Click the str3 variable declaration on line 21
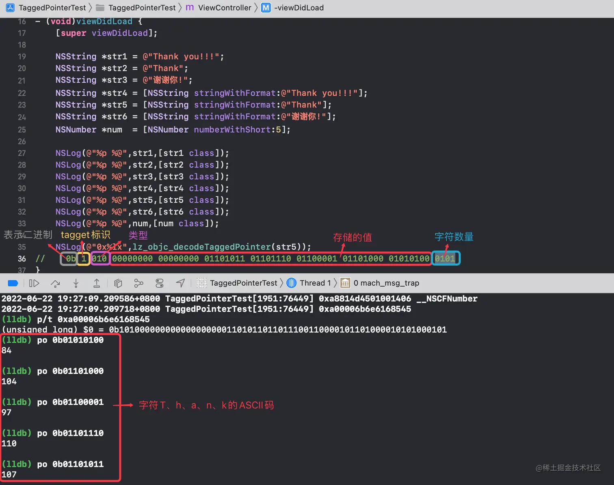This screenshot has width=614, height=485. click(x=114, y=80)
